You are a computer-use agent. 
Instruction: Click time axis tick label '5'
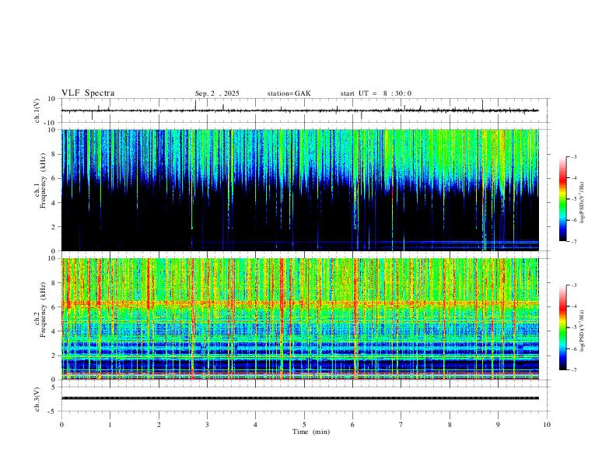304,425
